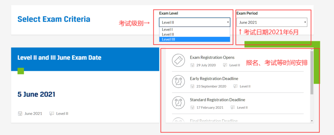Click the calendar icon beside 17 February 2021
Image resolution: width=334 pixels, height=135 pixels.
point(192,107)
